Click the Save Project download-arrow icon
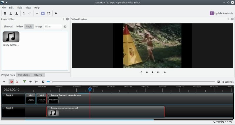The height and width of the screenshot is (125, 235). click(x=17, y=13)
